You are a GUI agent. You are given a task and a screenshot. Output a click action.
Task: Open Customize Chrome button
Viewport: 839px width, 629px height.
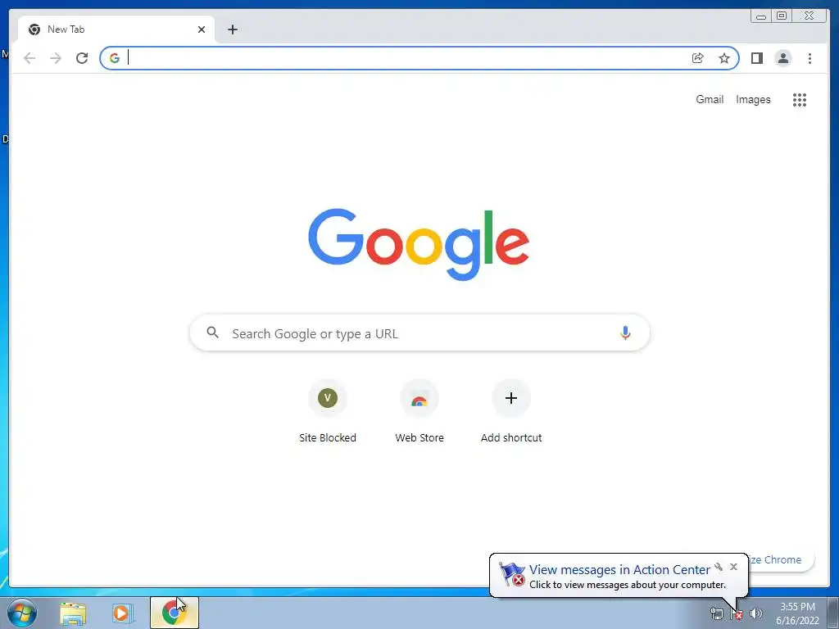(x=781, y=559)
